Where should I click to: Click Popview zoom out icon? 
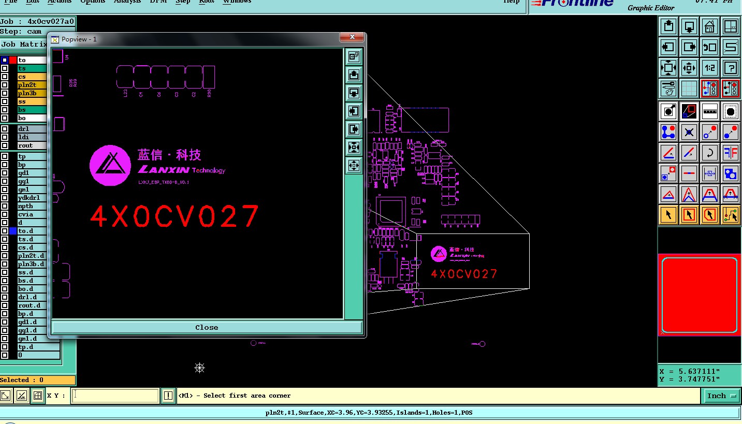click(x=354, y=166)
